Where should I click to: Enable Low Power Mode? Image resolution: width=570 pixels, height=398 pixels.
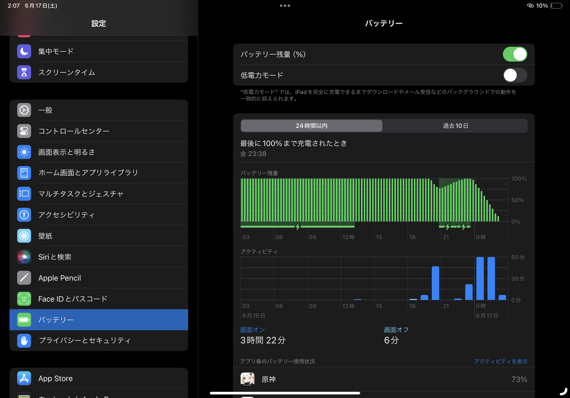515,75
